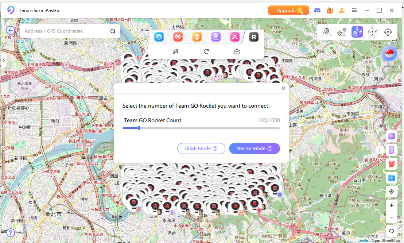Viewport: 404px width, 243px height.
Task: Open the Bluetooth connection icon
Action: [x=392, y=136]
